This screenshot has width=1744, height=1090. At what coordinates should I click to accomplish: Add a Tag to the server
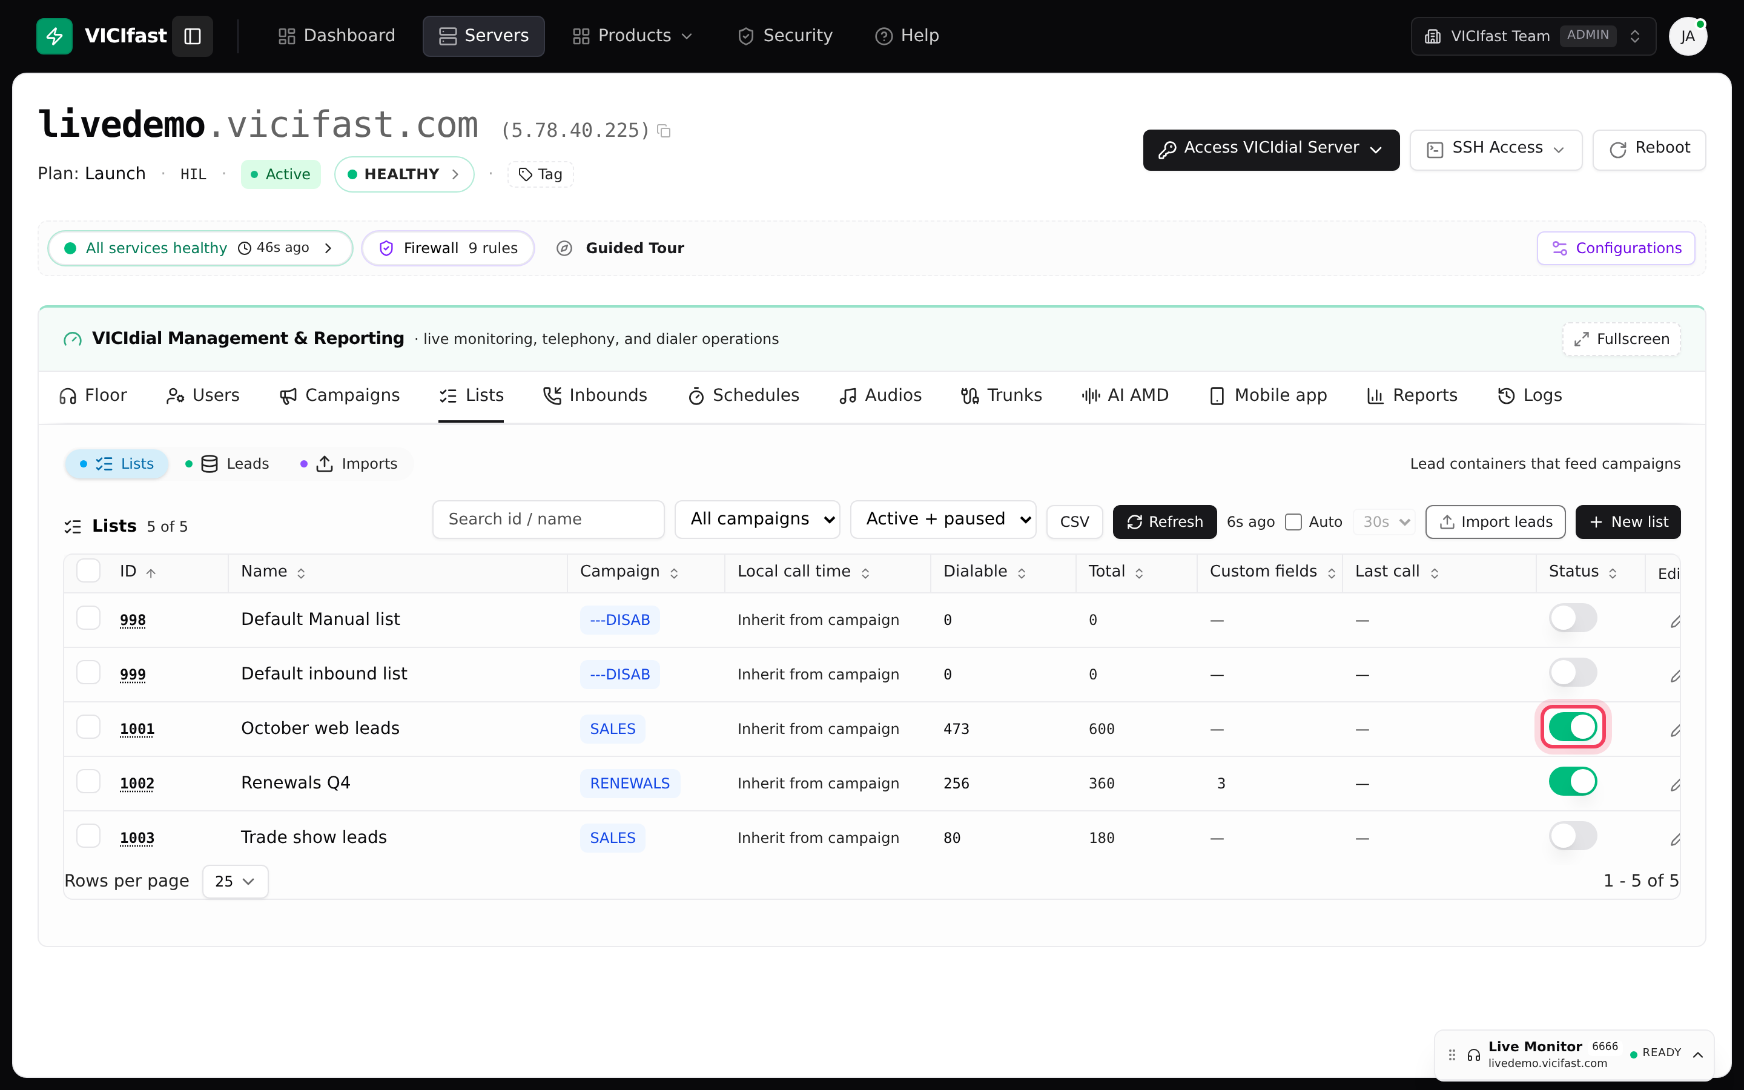(x=541, y=174)
